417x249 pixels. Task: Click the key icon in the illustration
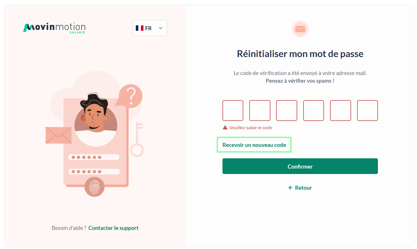tap(137, 139)
